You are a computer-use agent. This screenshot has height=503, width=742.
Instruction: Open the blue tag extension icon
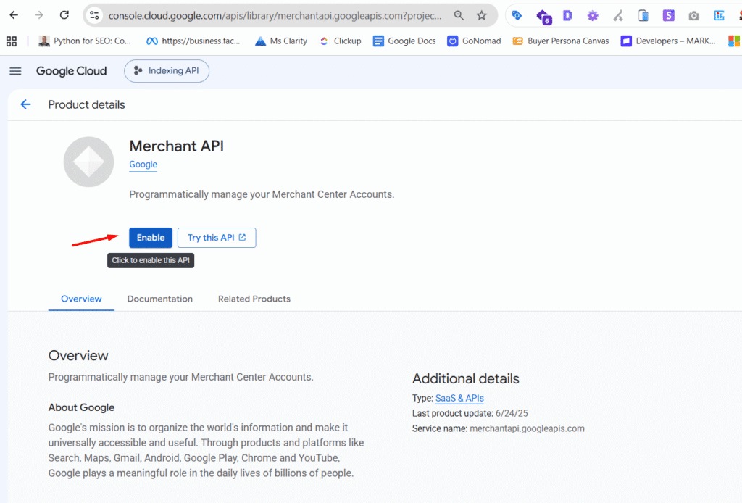pos(517,16)
